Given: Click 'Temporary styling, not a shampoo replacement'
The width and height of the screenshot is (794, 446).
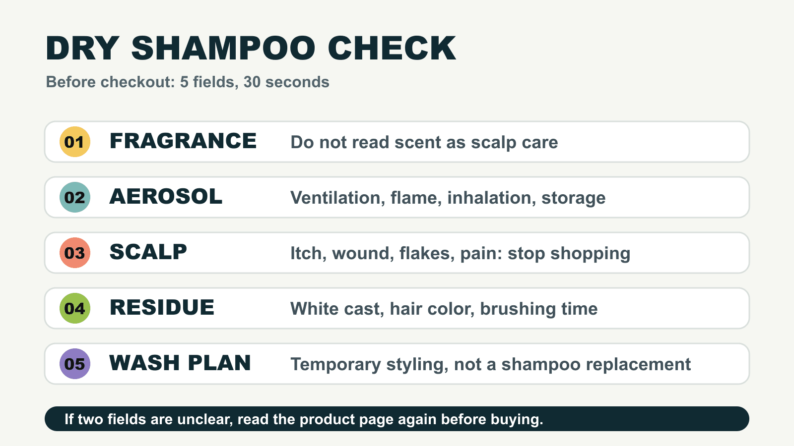Looking at the screenshot, I should click(x=491, y=364).
